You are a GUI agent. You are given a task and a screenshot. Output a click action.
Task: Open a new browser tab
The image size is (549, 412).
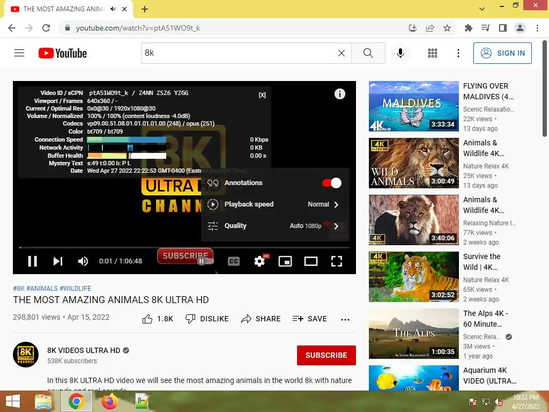[145, 9]
